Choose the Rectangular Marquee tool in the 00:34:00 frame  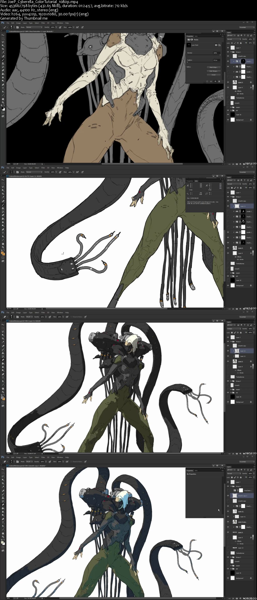click(x=3, y=183)
